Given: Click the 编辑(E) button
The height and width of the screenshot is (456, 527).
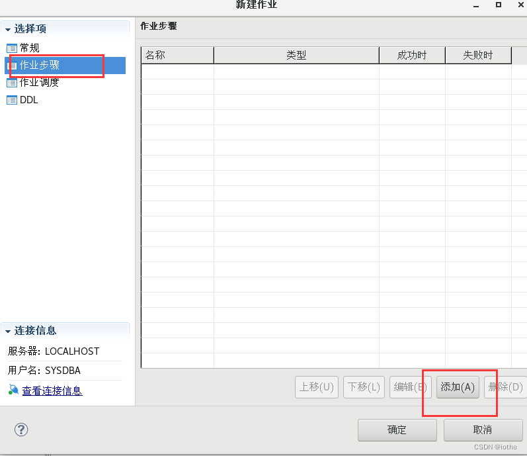Looking at the screenshot, I should (x=410, y=387).
